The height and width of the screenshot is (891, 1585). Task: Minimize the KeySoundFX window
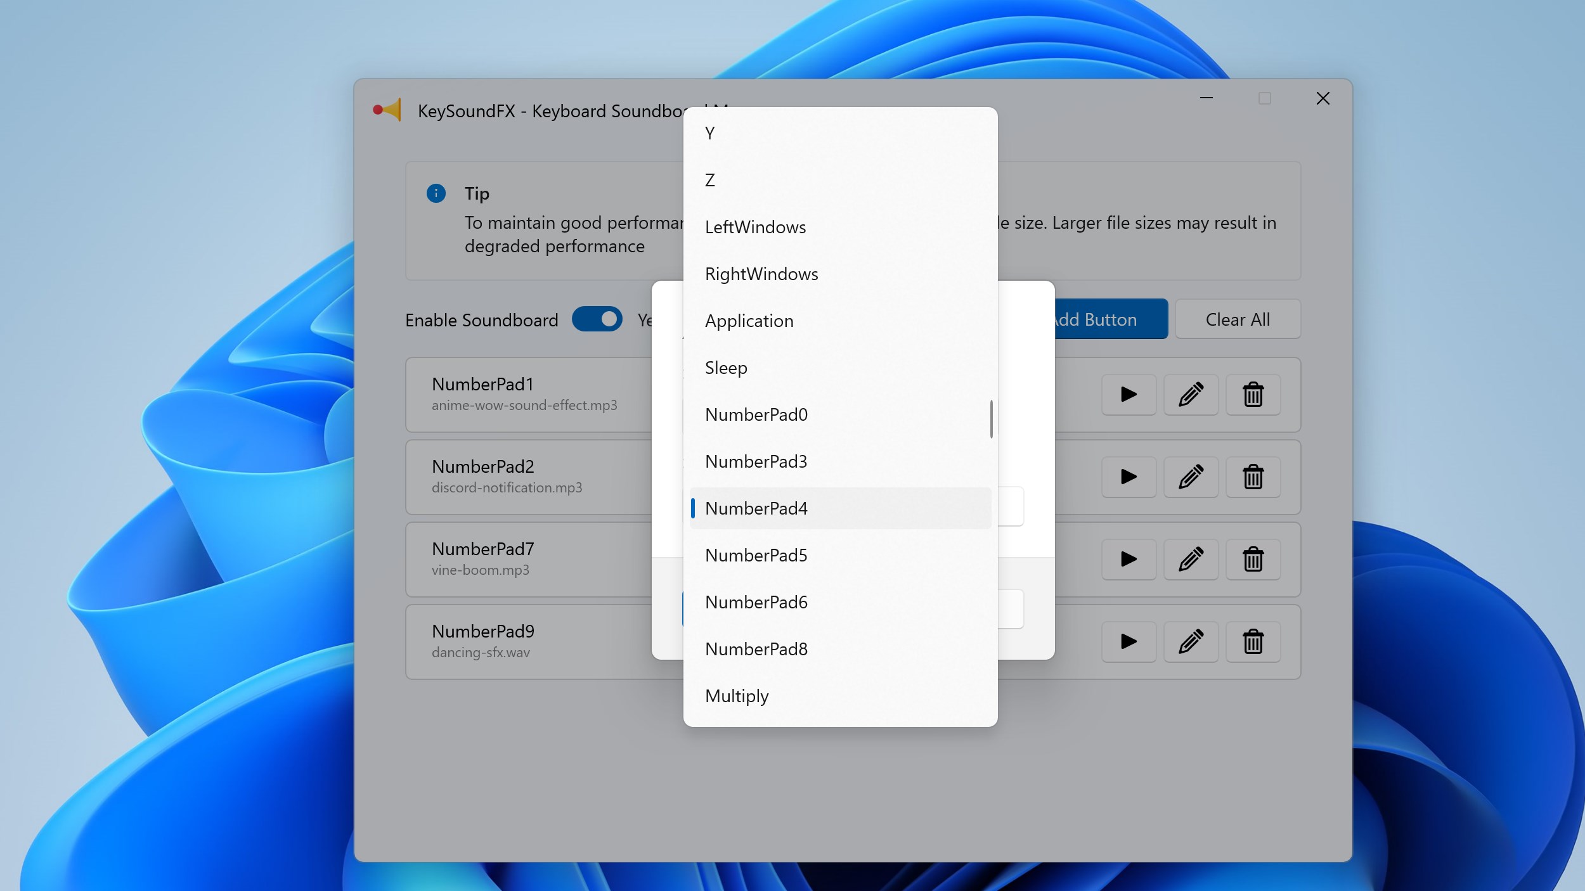click(x=1206, y=98)
